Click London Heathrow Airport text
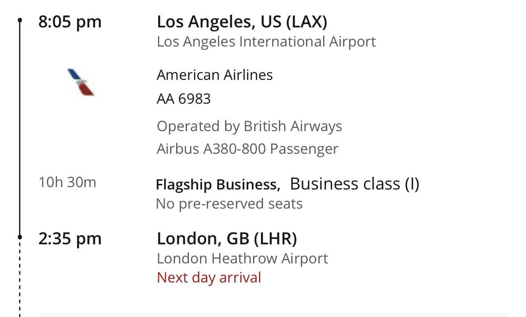The image size is (526, 317). pos(242,259)
